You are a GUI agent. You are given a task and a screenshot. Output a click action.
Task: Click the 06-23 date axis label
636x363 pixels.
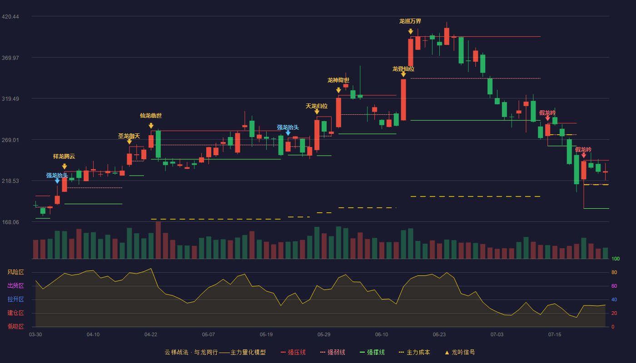[x=439, y=334]
